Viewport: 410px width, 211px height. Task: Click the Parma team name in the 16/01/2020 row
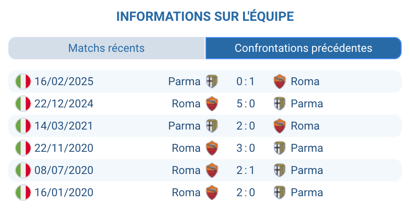[307, 192]
